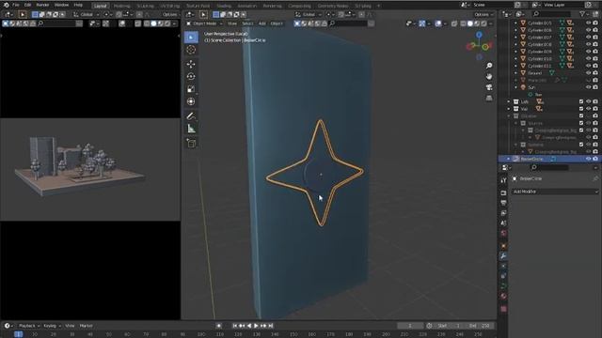Open Render properties tab
Viewport: 602px width, 338px height.
[x=503, y=192]
